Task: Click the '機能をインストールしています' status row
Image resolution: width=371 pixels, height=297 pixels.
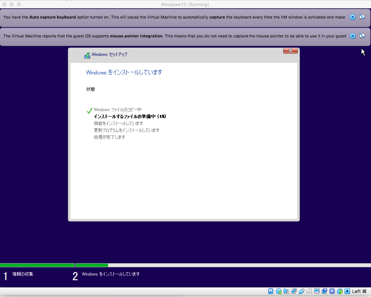Action: pyautogui.click(x=118, y=123)
